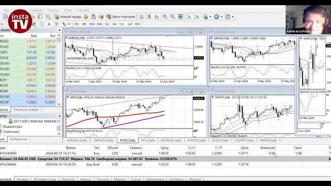The image size is (331, 186).
Task: Select Индикаторы in the Navigator tree
Action: tap(12, 127)
